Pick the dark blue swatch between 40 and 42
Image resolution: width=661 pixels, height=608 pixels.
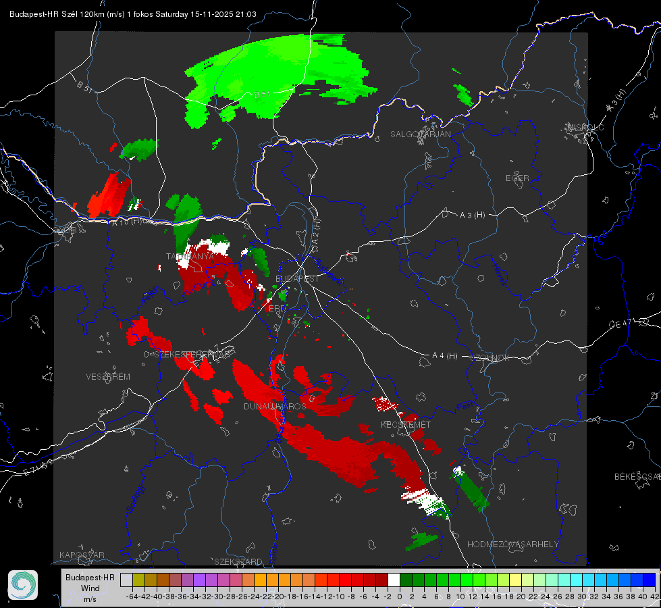click(x=650, y=580)
